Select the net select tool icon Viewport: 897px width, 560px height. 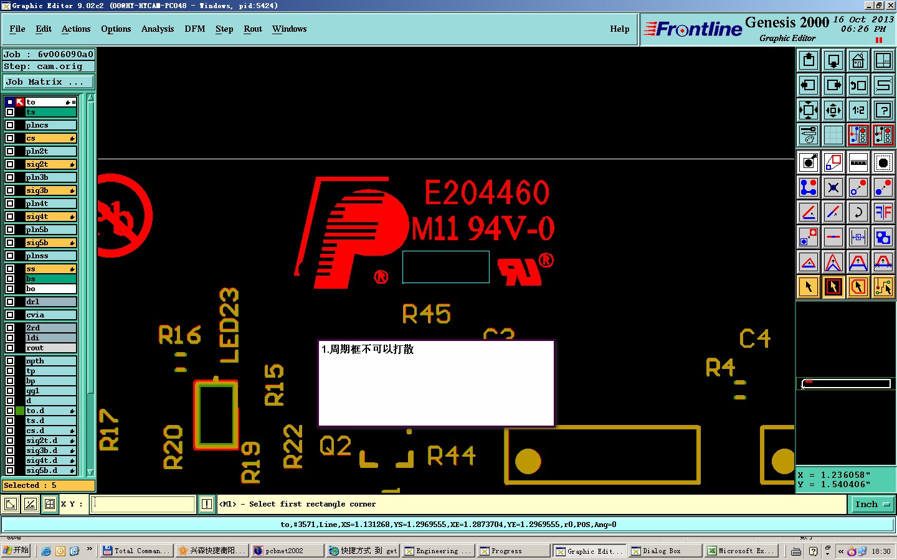click(x=883, y=287)
